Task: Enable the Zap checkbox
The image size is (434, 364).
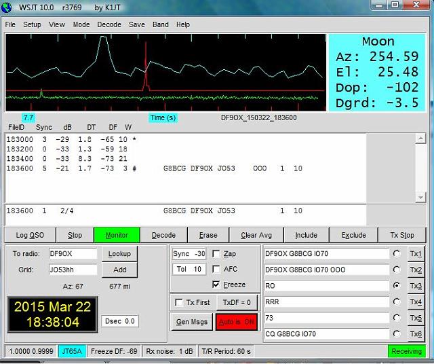Action: tap(216, 254)
